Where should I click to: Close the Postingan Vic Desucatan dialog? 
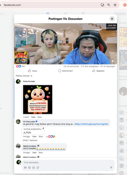pyautogui.click(x=112, y=19)
